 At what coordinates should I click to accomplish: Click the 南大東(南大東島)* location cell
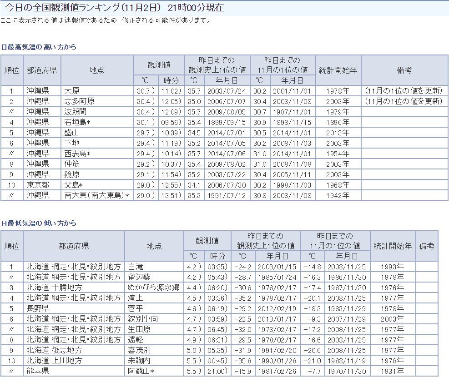(97, 195)
